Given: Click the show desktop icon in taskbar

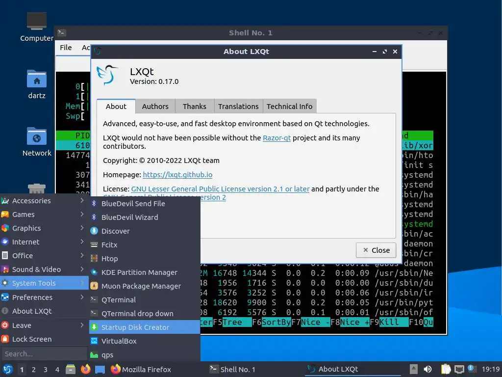Looking at the screenshot, I should tap(100, 370).
